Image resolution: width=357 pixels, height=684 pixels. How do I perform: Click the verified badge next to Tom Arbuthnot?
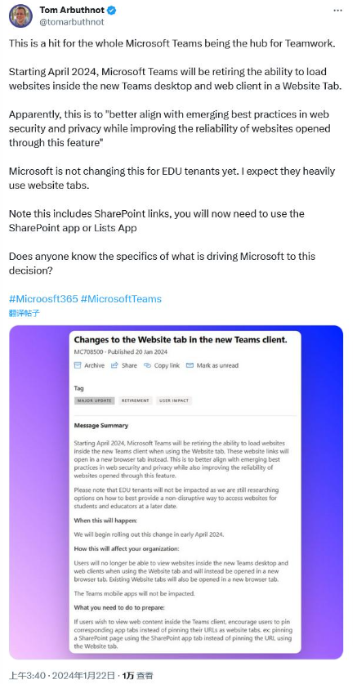112,10
